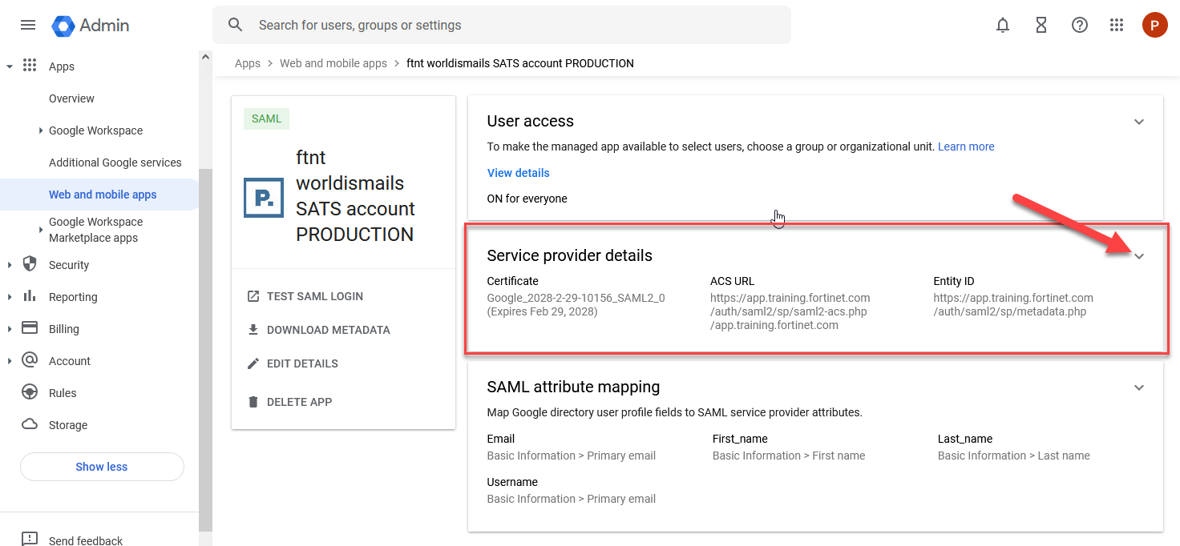Click the app logo thumbnail P.
The image size is (1180, 546).
[x=264, y=198]
